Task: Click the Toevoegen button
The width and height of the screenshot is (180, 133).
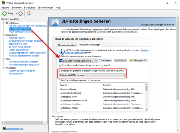Action: (105, 60)
